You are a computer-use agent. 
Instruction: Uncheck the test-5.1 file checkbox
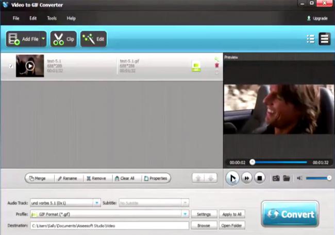coord(11,66)
